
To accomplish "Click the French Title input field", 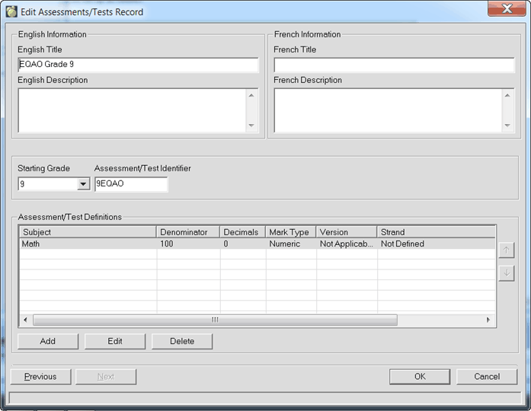I will click(x=394, y=65).
